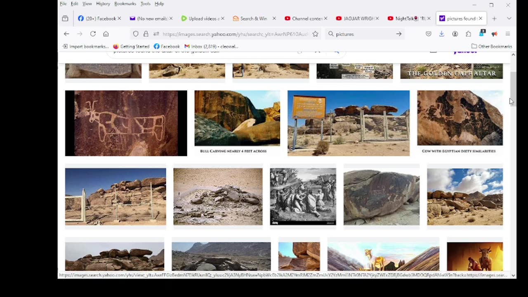Viewport: 528px width, 297px height.
Task: Open a new tab with plus
Action: tap(494, 19)
